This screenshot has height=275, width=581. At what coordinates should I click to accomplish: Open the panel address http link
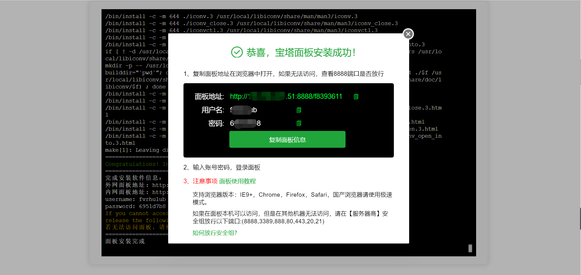(x=286, y=97)
